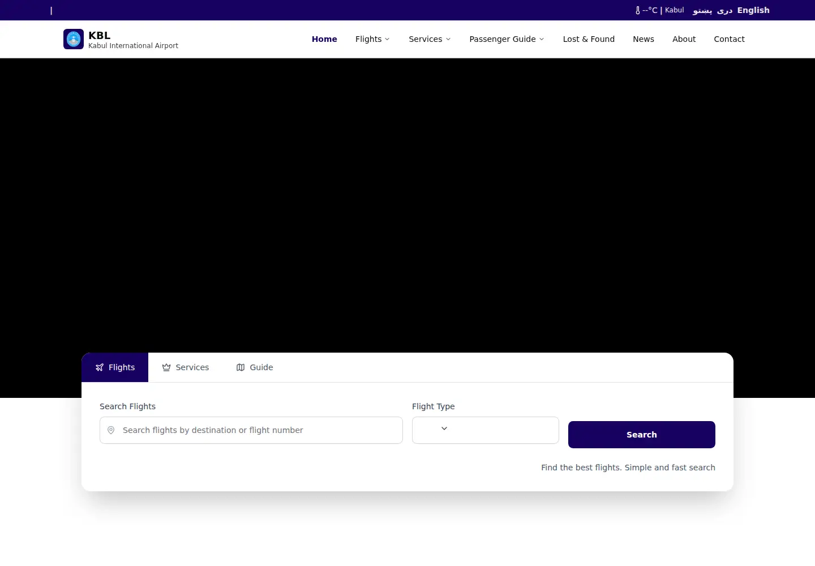815x566 pixels.
Task: Click the crown icon on Services tab
Action: [x=166, y=367]
